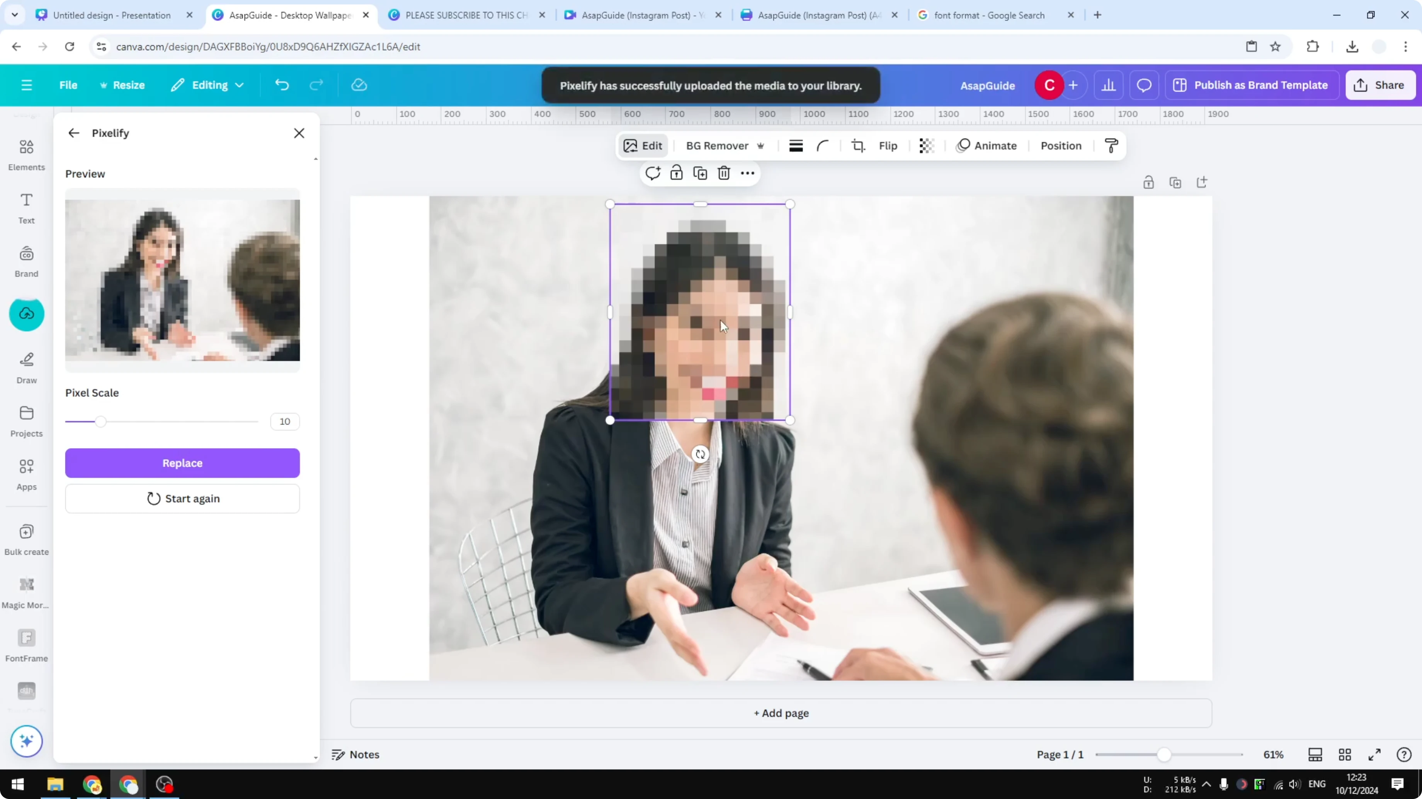Select the Text tool in sidebar

pyautogui.click(x=26, y=207)
